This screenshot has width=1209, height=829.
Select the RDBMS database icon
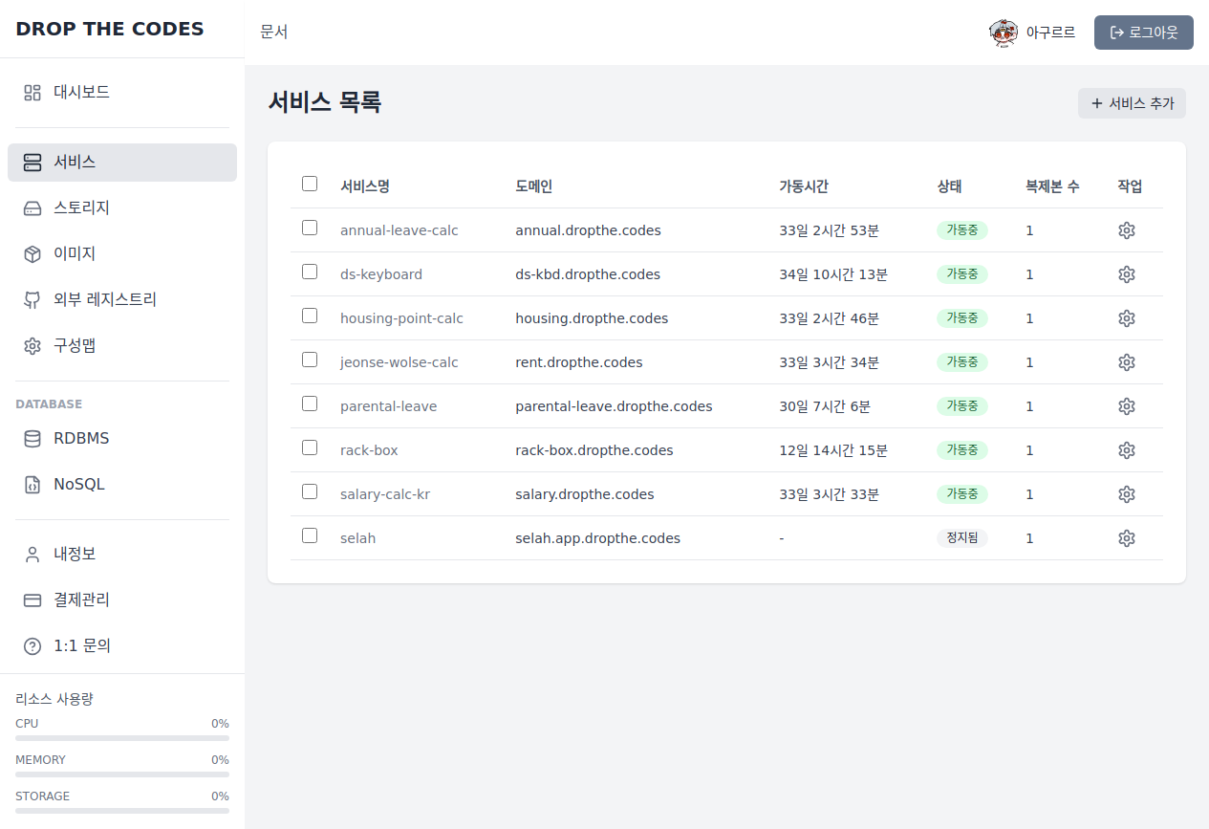coord(32,438)
